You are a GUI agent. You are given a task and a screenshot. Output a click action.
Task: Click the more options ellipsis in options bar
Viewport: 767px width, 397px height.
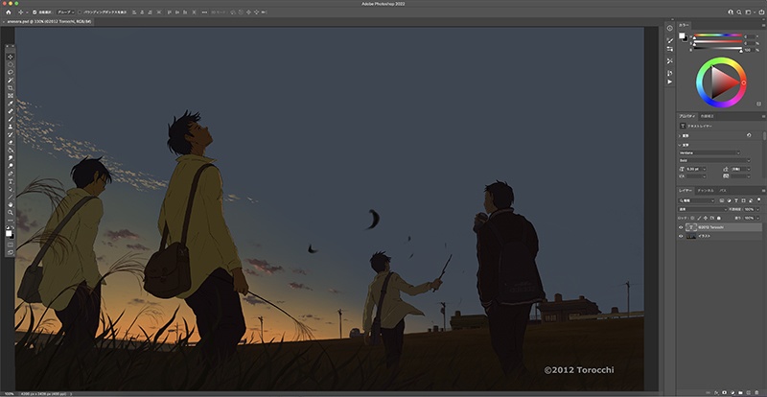(204, 12)
